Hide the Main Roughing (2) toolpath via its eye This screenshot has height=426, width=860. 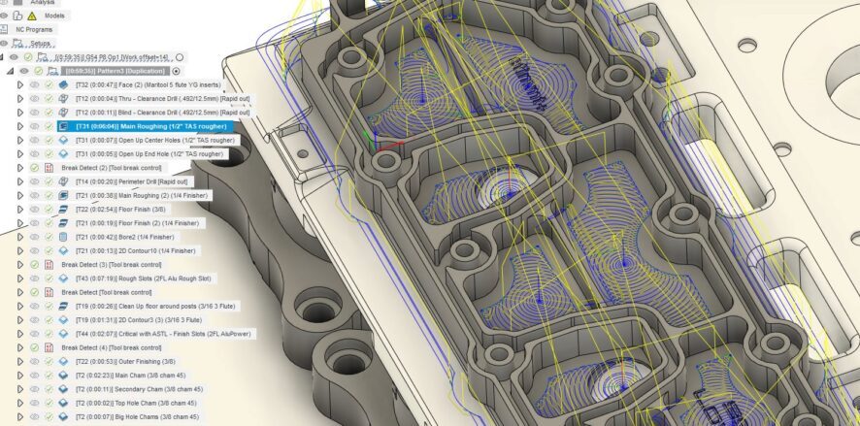pos(35,195)
